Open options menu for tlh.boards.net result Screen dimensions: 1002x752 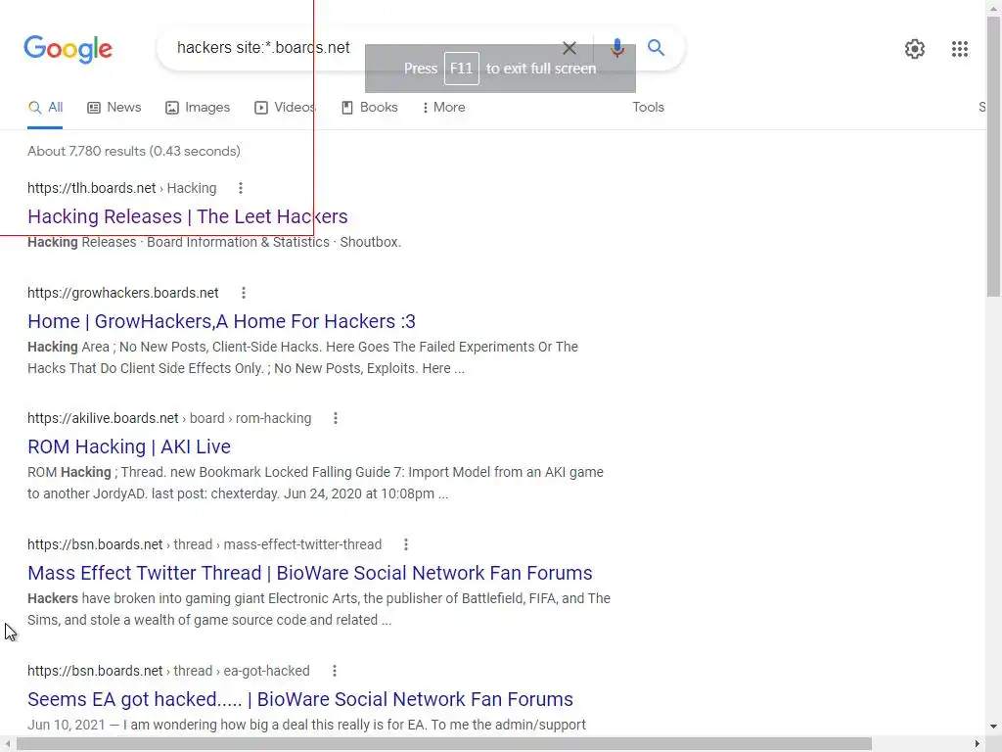click(241, 188)
